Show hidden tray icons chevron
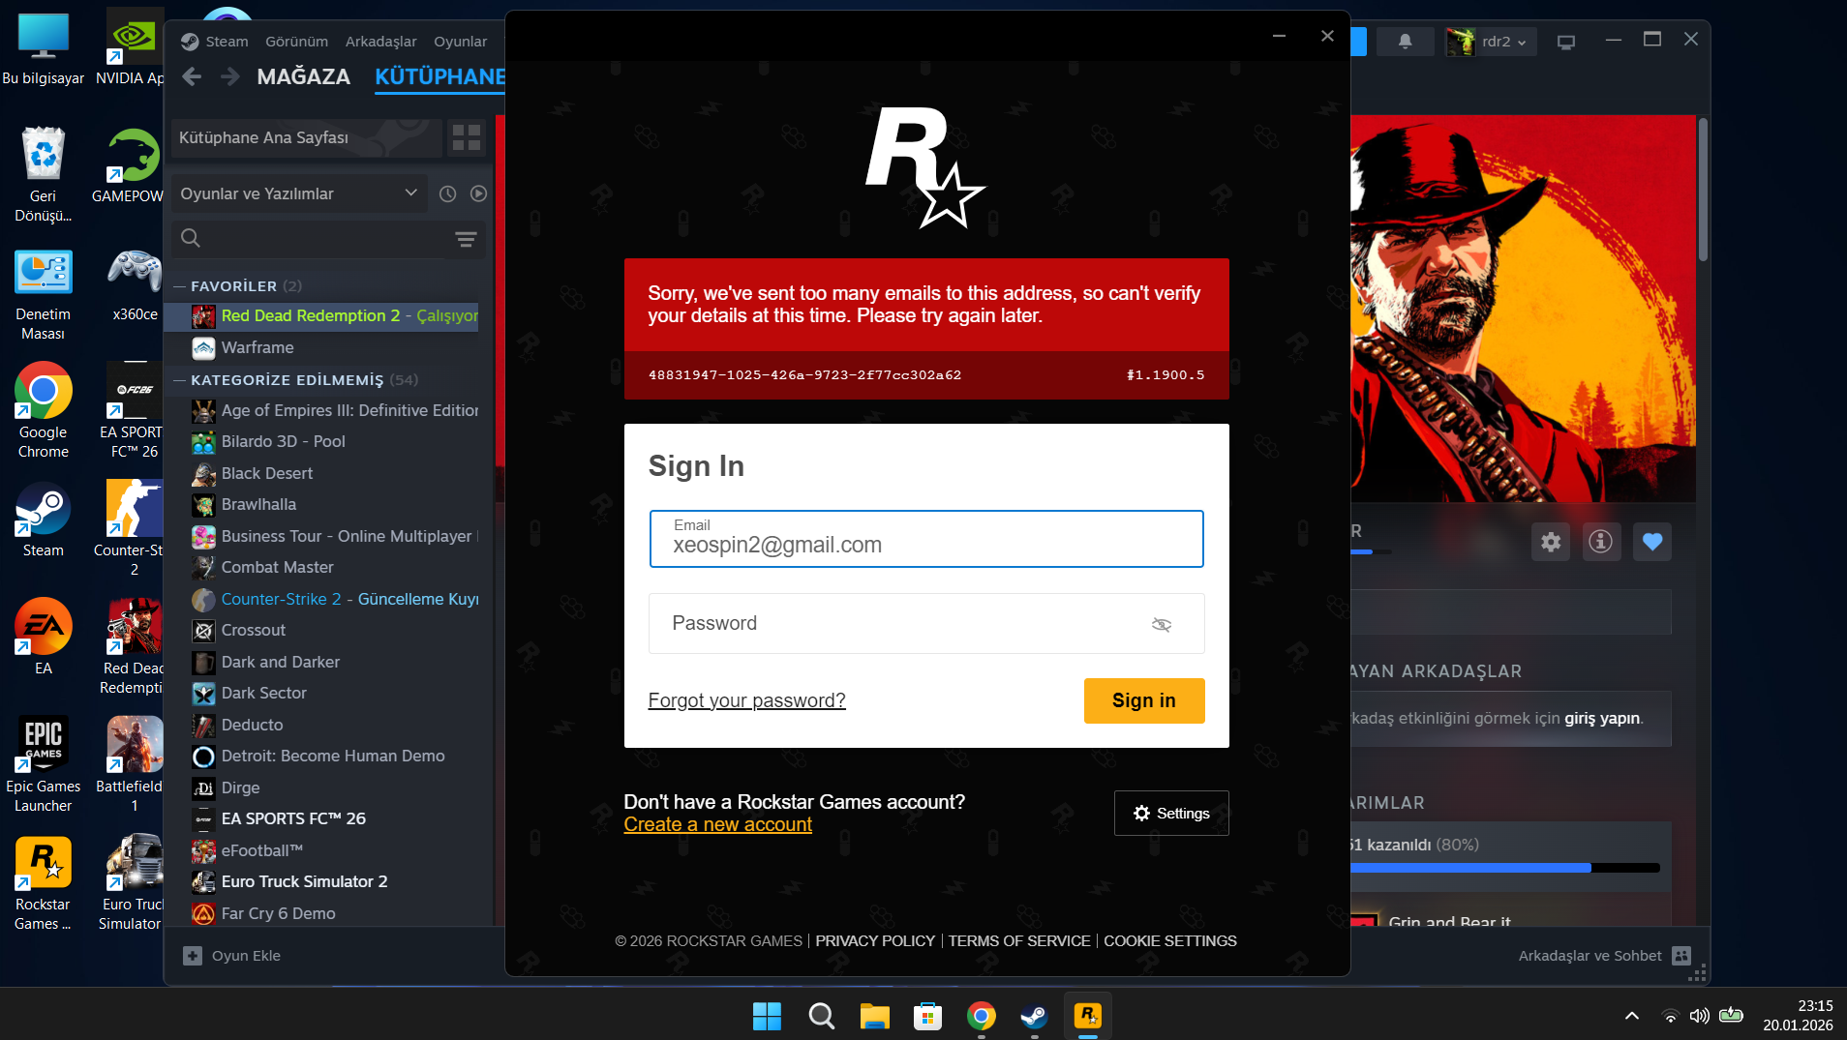 coord(1632,1016)
